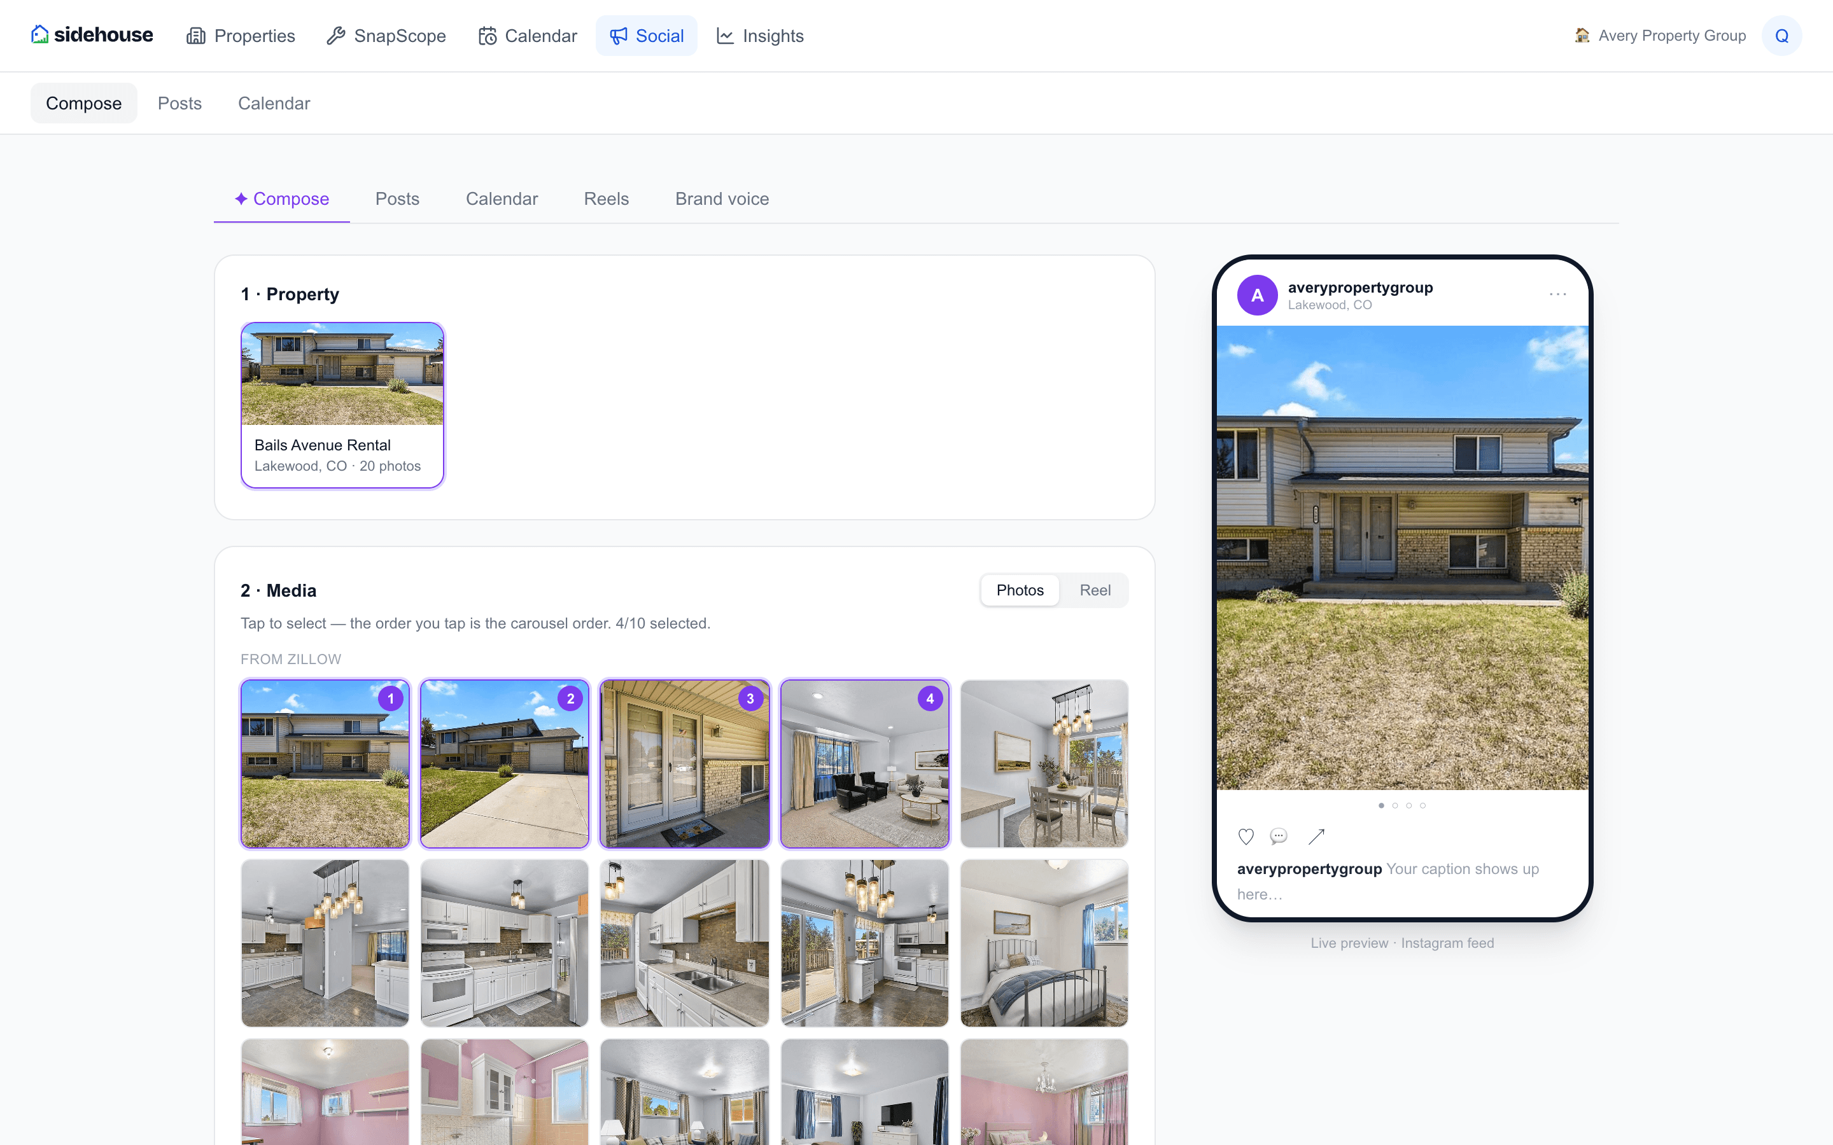Click the averypropertygroup username in preview header
Image resolution: width=1833 pixels, height=1145 pixels.
click(1360, 287)
